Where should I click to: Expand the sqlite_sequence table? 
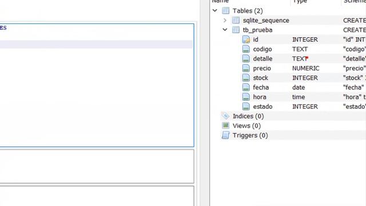(x=225, y=21)
